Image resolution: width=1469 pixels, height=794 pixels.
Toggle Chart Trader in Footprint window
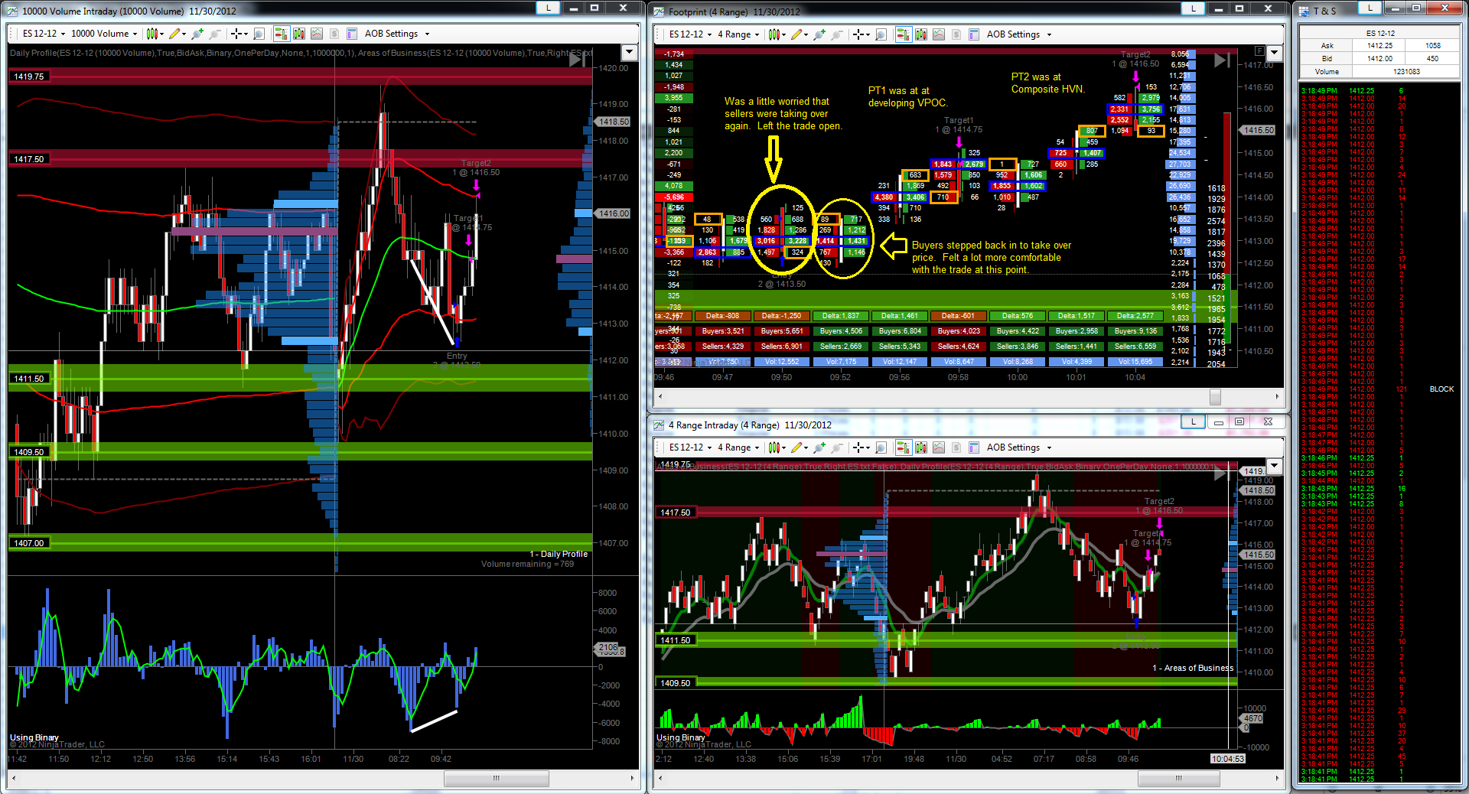[x=903, y=34]
